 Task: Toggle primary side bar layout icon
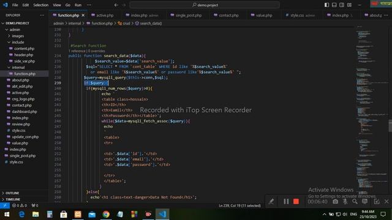pos(326,5)
